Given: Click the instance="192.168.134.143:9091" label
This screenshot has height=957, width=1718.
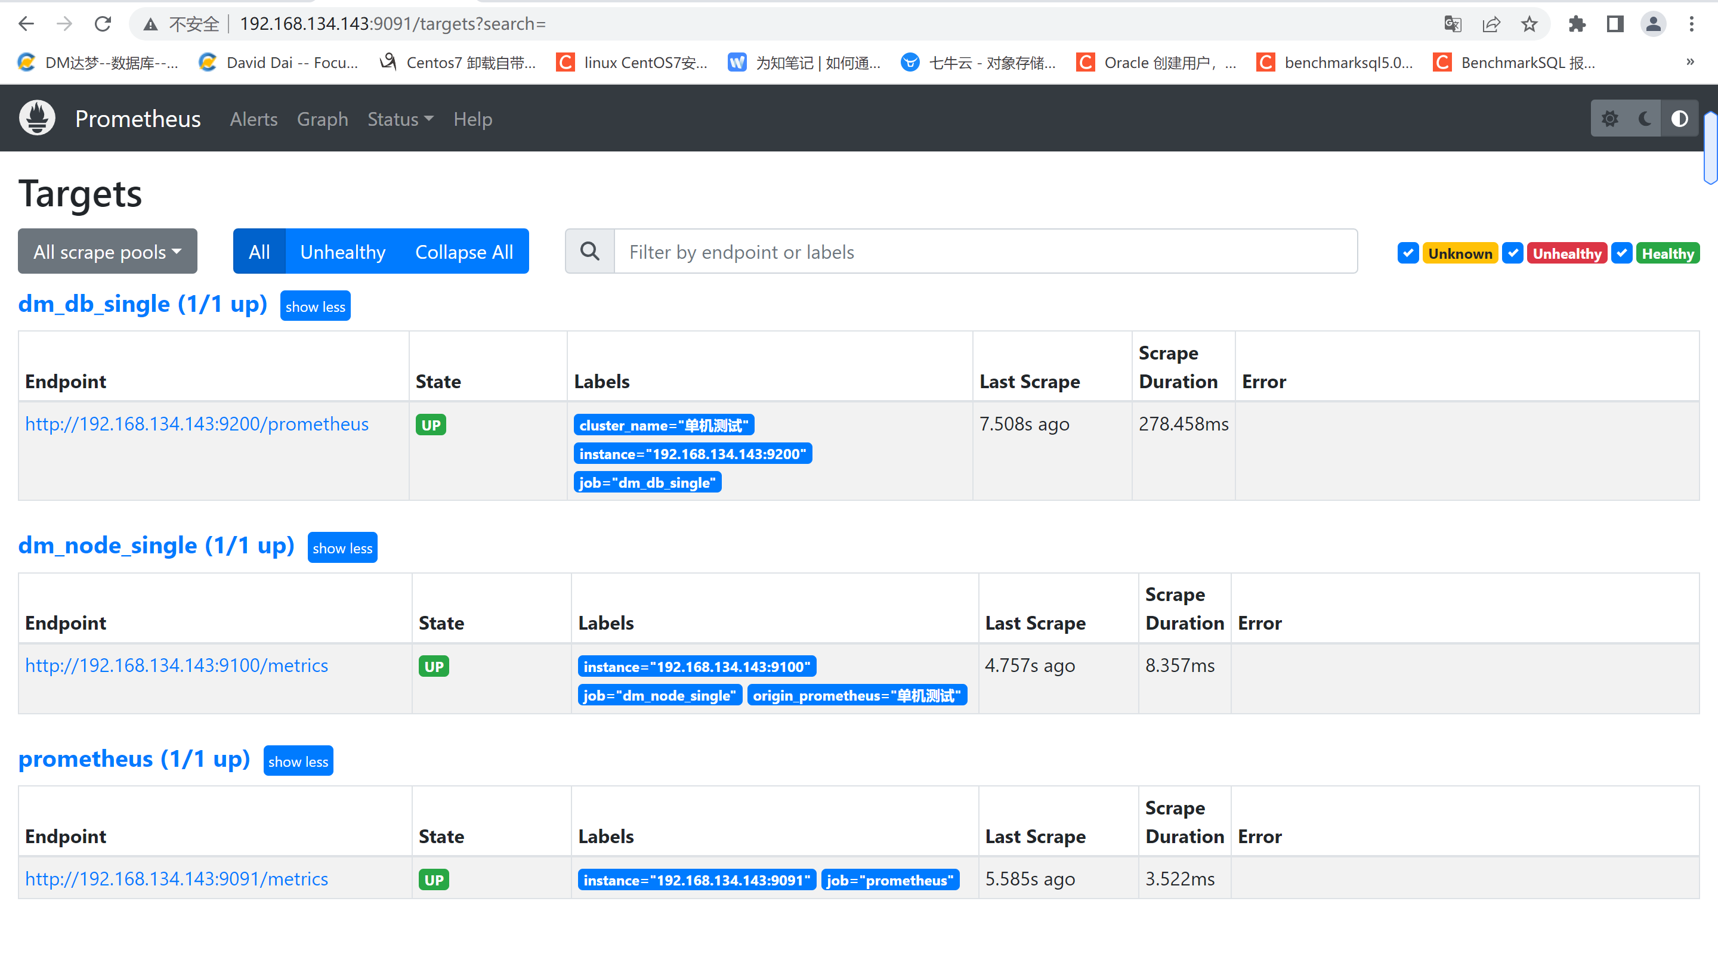Looking at the screenshot, I should tap(696, 879).
